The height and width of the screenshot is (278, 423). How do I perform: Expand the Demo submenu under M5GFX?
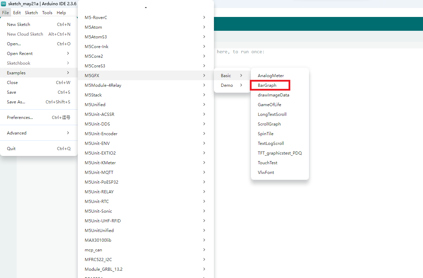pos(232,85)
